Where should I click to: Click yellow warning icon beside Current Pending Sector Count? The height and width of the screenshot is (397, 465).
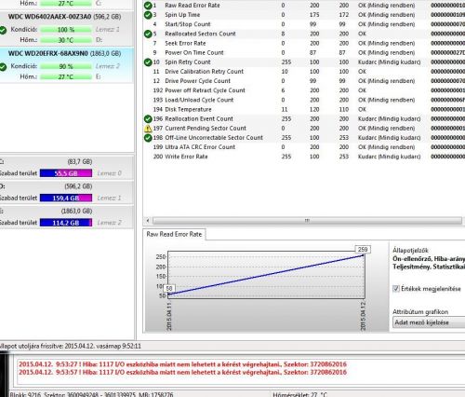tap(148, 129)
